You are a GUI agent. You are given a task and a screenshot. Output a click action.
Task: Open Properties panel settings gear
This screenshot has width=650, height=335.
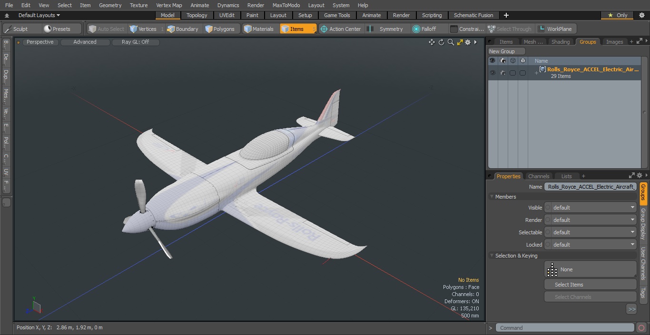pos(640,176)
